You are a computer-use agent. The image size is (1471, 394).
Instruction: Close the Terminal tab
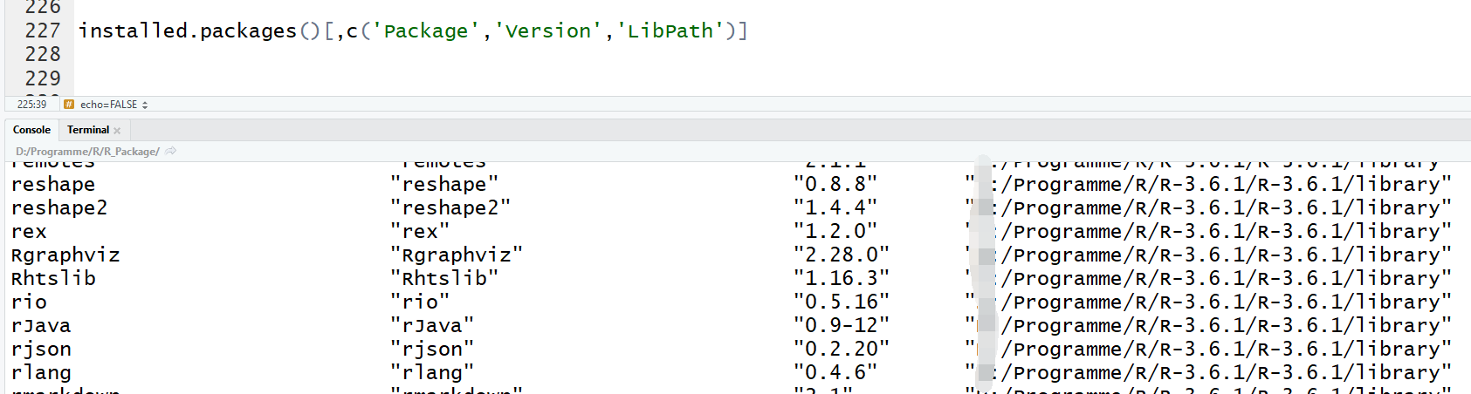(117, 131)
